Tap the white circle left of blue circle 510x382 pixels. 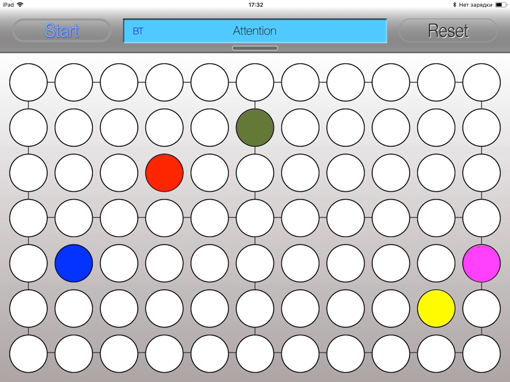point(28,263)
